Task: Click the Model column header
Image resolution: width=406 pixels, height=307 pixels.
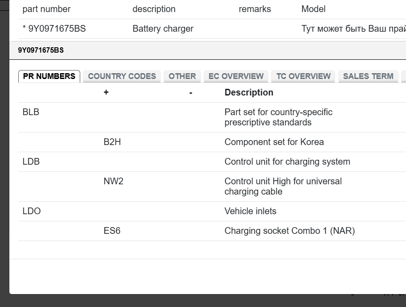Action: [x=313, y=9]
